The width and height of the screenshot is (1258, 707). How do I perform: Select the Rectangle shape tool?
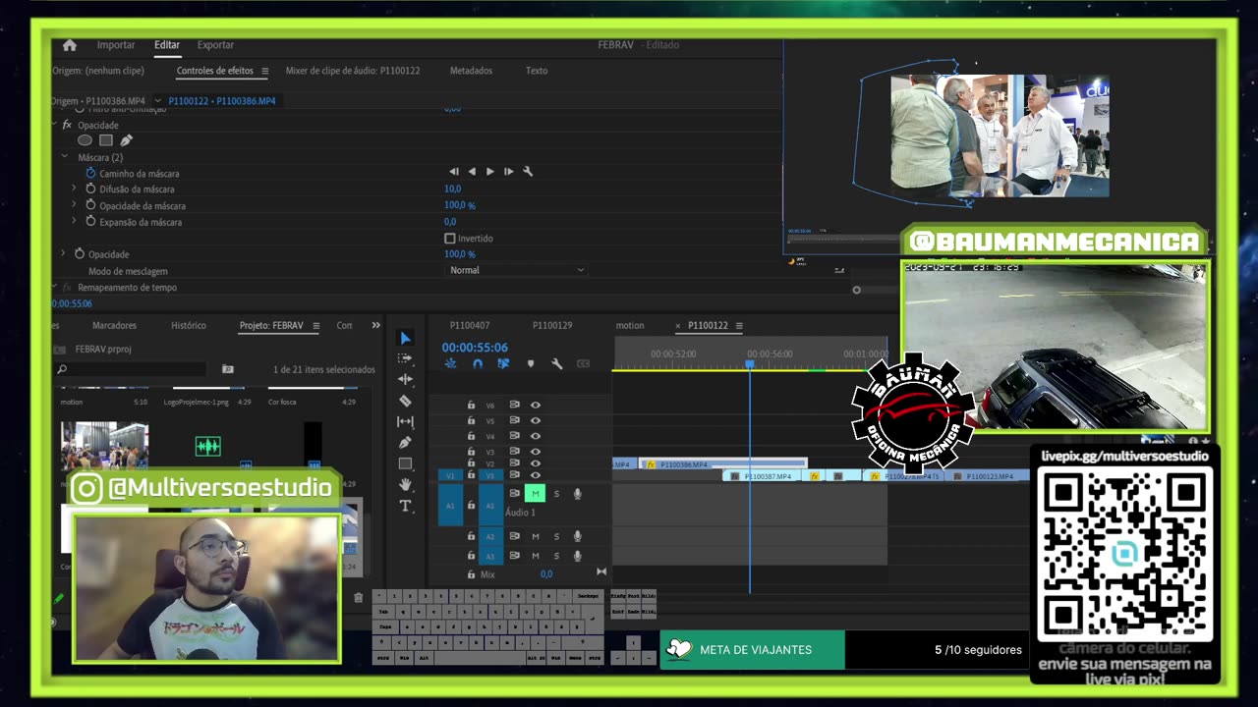405,463
